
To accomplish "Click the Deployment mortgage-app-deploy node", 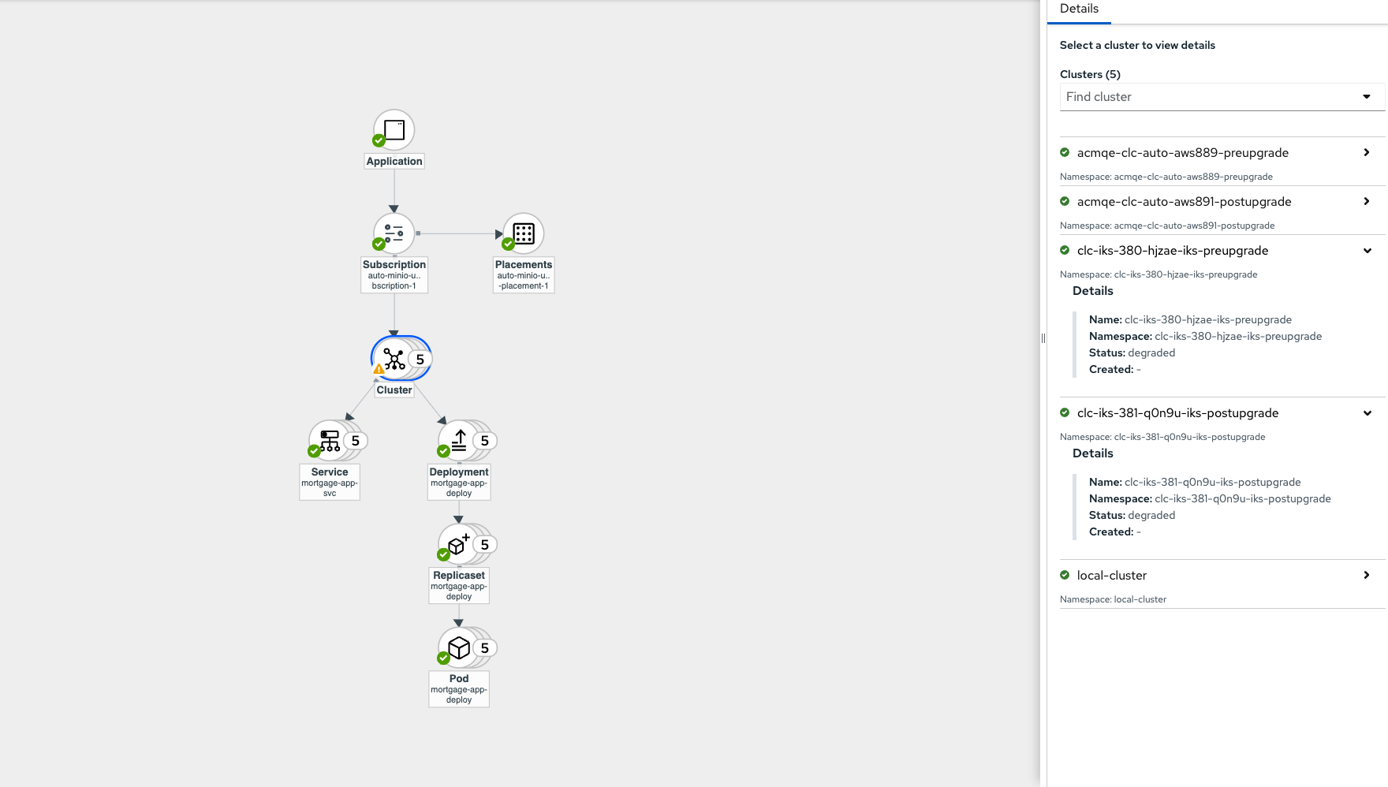I will (x=459, y=441).
